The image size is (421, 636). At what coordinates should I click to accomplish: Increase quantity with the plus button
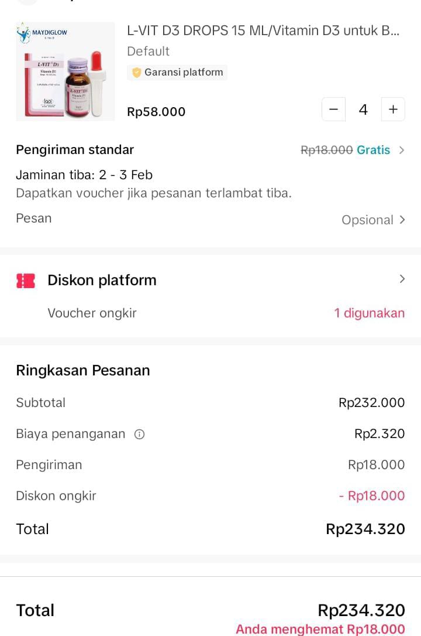tap(393, 110)
